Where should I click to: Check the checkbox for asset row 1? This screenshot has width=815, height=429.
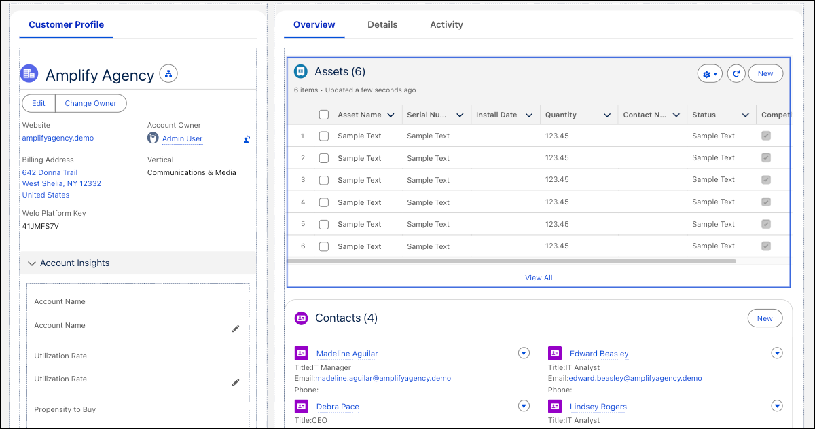[324, 136]
